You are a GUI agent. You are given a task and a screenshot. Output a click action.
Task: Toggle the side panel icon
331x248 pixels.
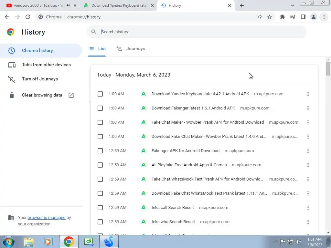tap(303, 17)
